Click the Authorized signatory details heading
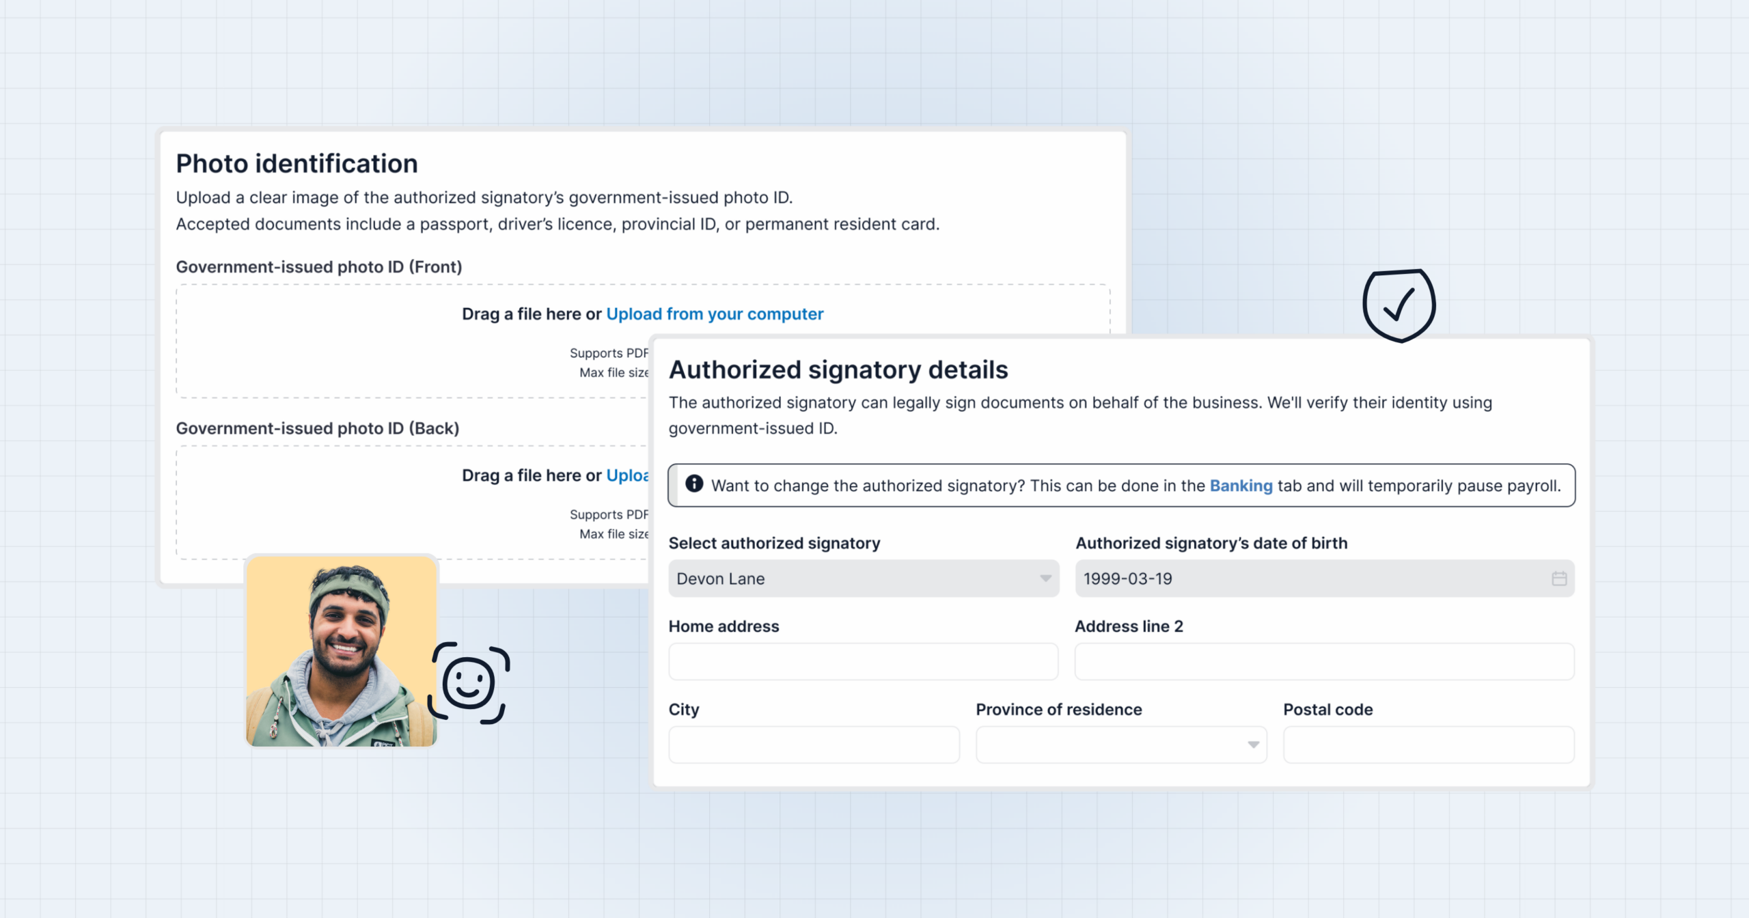1749x918 pixels. coord(838,370)
